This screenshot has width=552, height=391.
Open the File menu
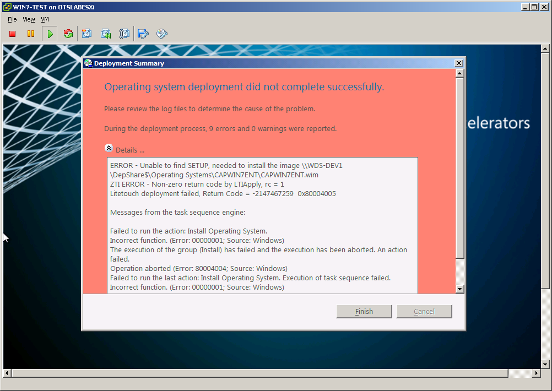(x=12, y=19)
